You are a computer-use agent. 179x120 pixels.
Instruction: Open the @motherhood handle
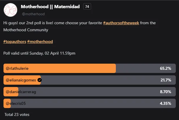pyautogui.click(x=33, y=14)
